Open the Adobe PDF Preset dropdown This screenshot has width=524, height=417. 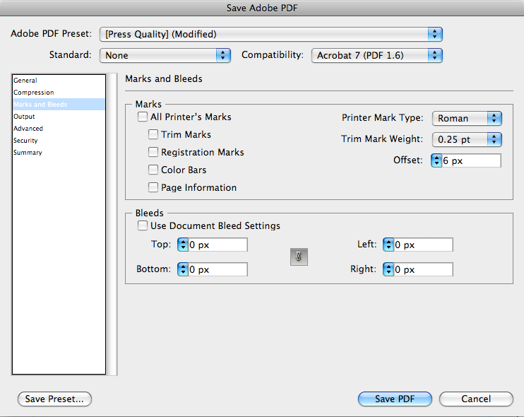pos(271,34)
